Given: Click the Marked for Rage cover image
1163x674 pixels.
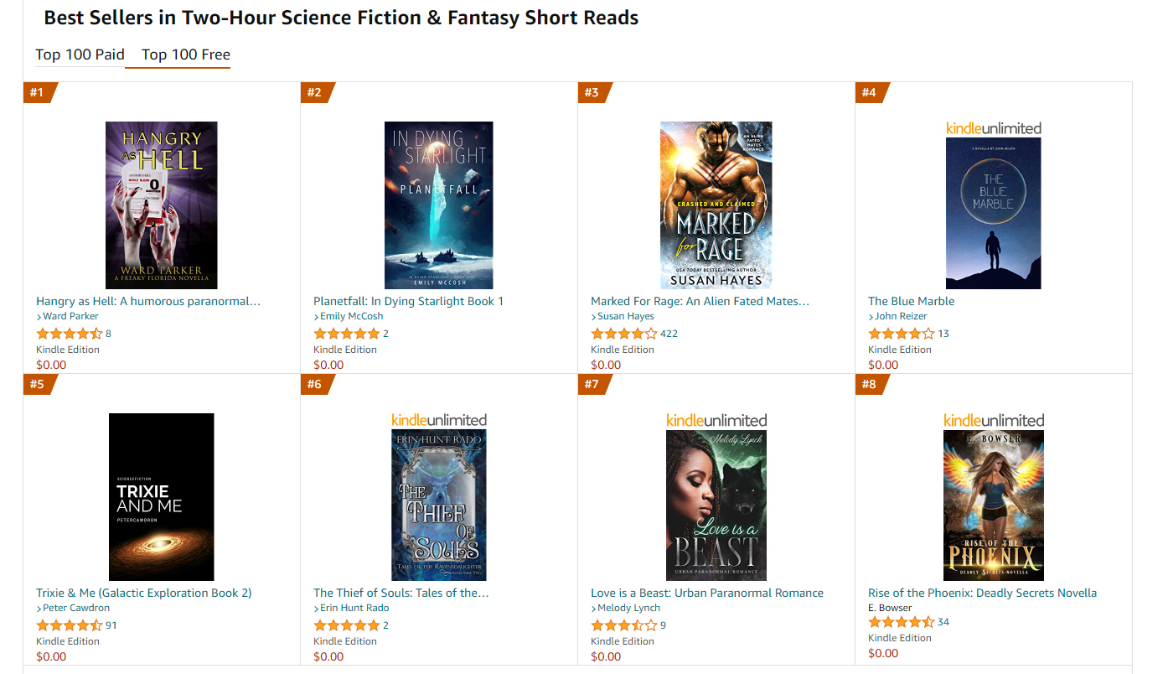Looking at the screenshot, I should pos(716,205).
